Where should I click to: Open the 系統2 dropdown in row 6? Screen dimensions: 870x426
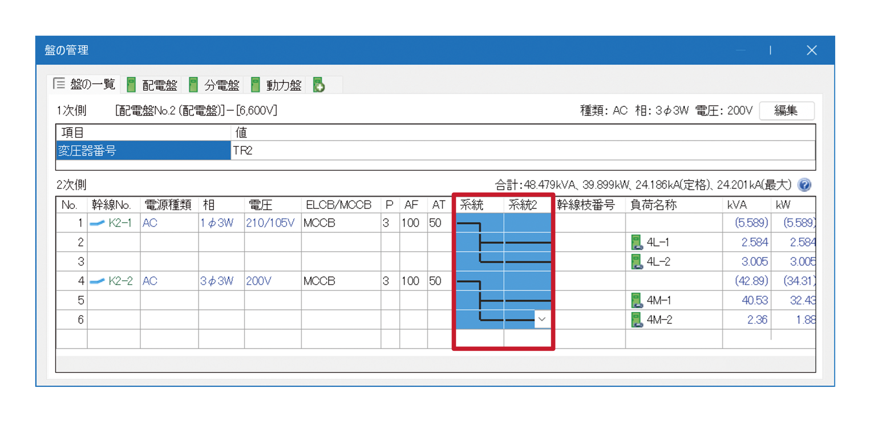542,319
